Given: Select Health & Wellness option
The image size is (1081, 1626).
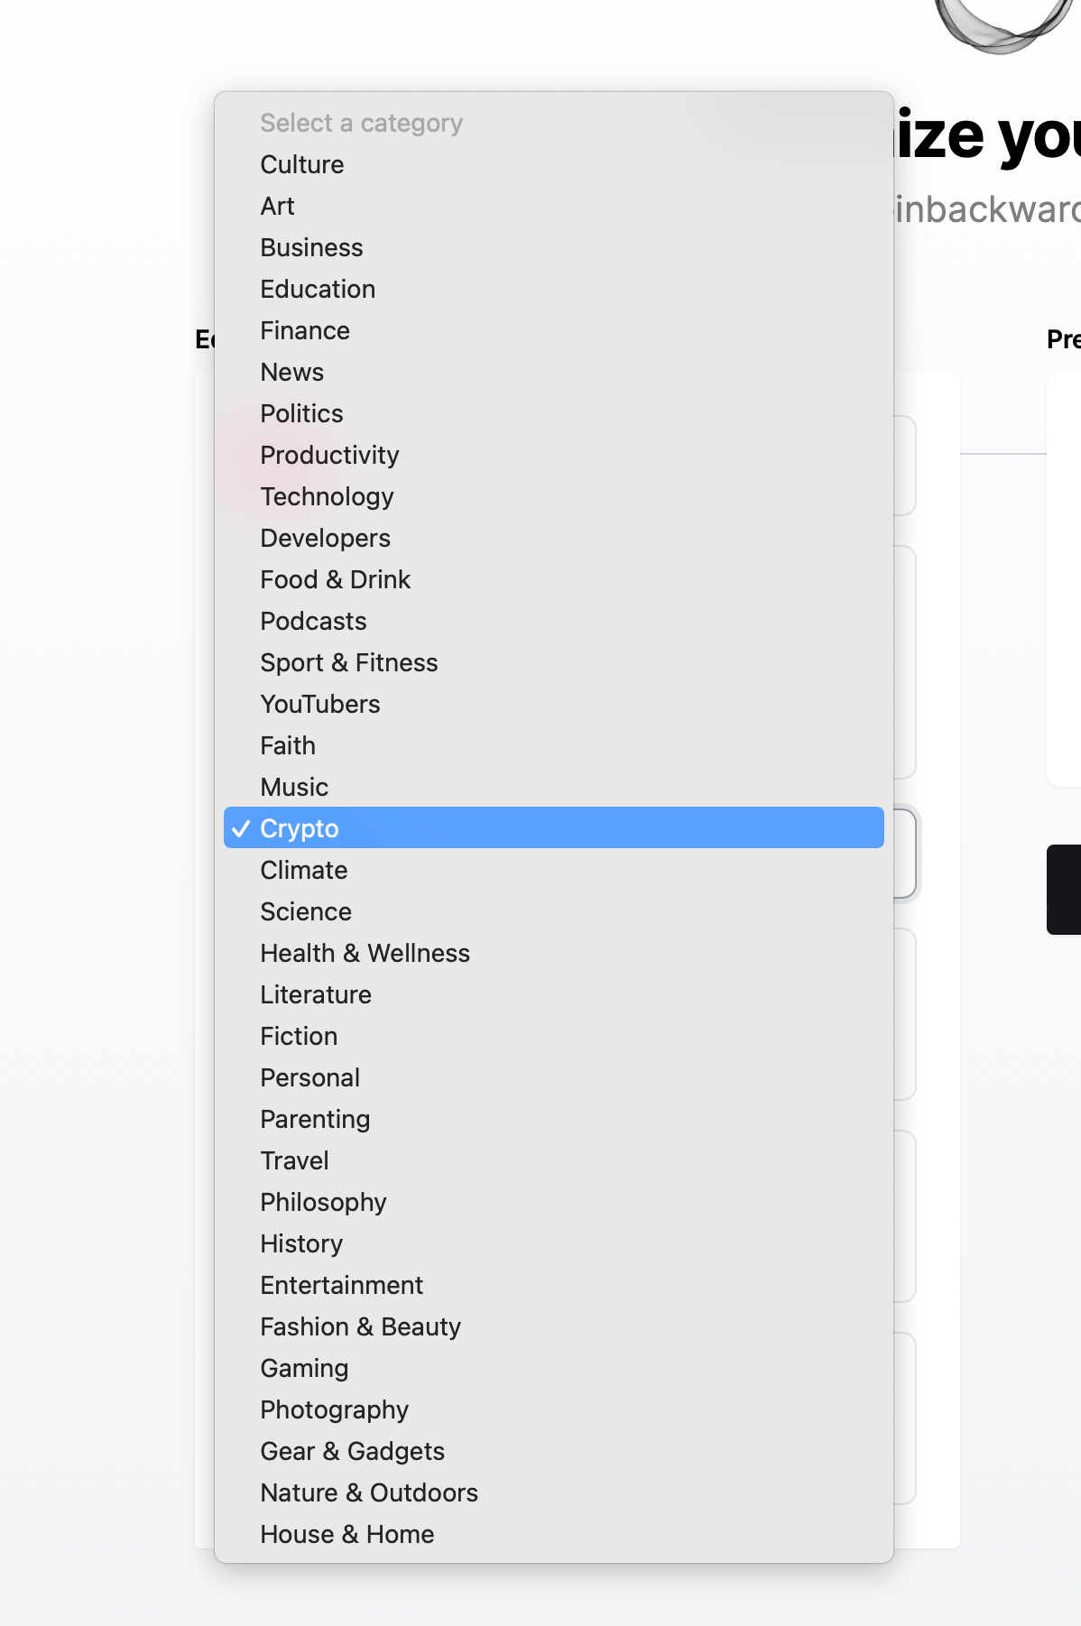Looking at the screenshot, I should tap(553, 953).
